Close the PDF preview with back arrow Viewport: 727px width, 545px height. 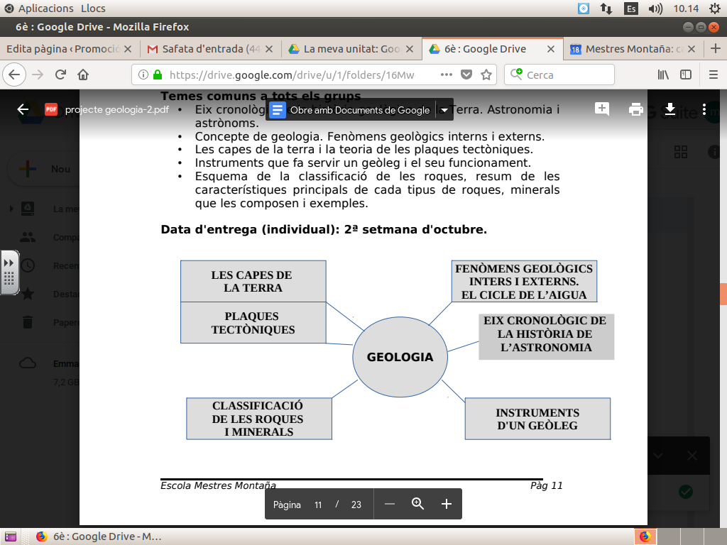tap(23, 109)
